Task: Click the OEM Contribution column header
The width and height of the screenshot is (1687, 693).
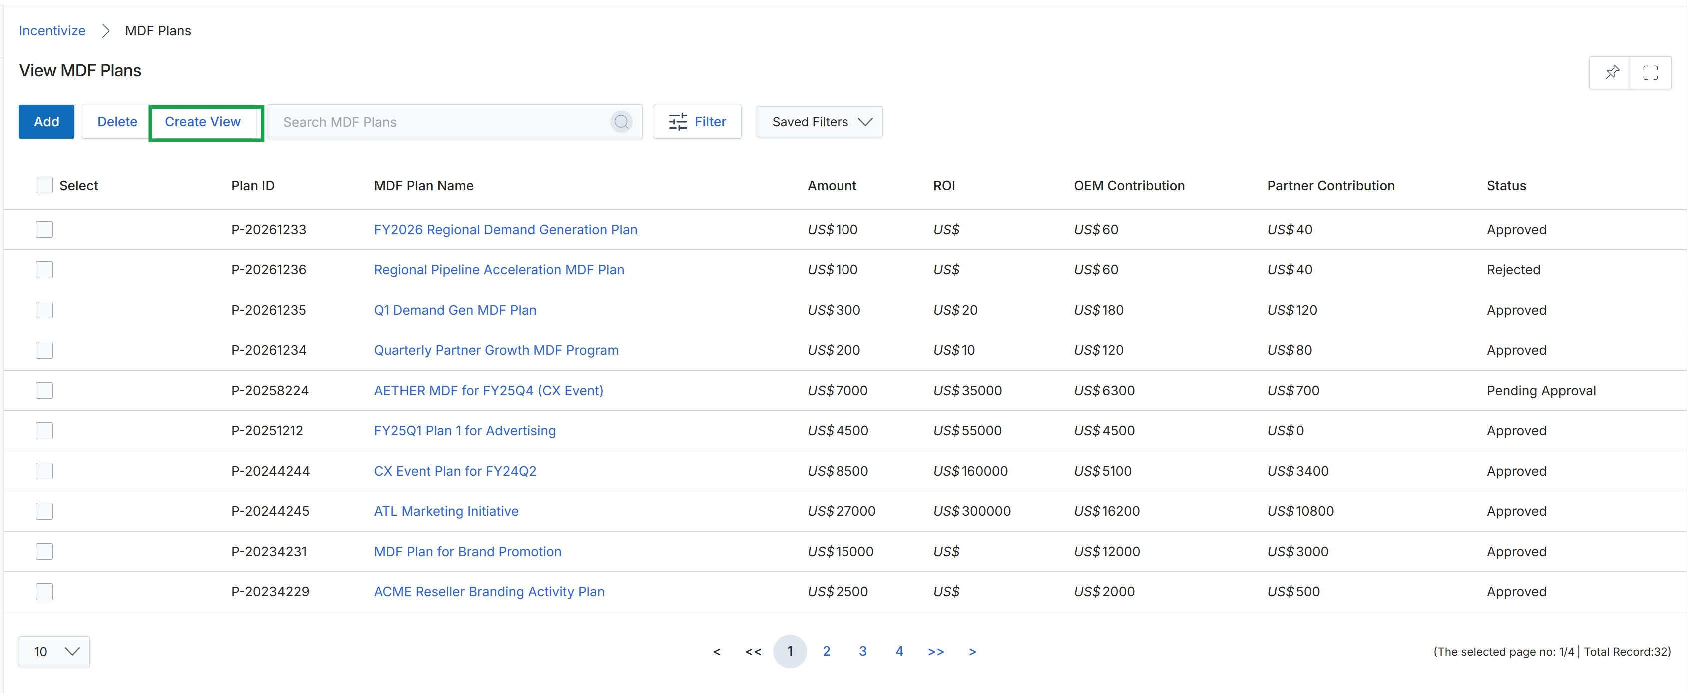Action: [x=1129, y=186]
